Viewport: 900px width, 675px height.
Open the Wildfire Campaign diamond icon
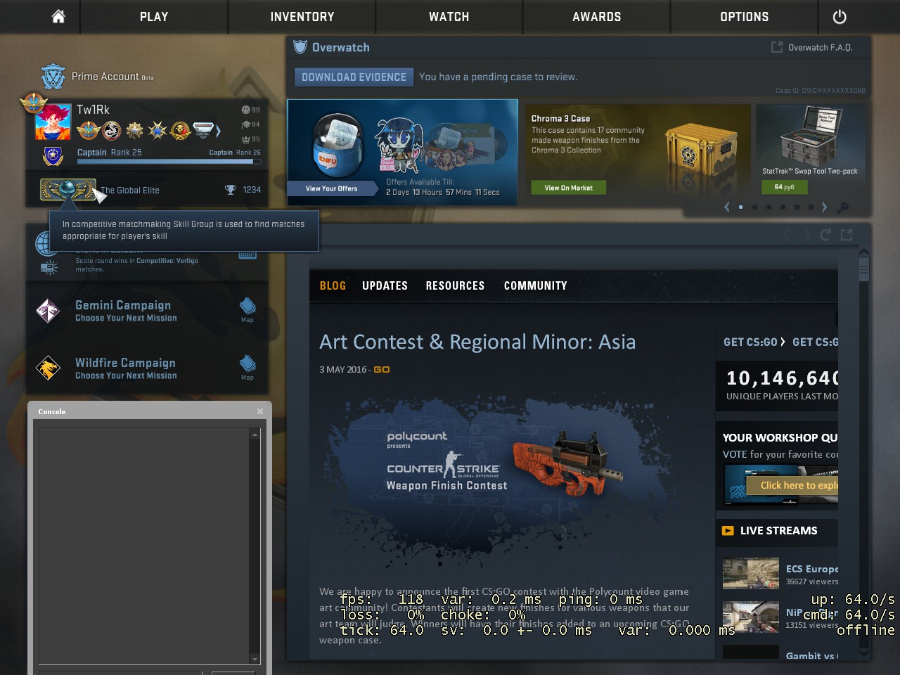click(49, 368)
